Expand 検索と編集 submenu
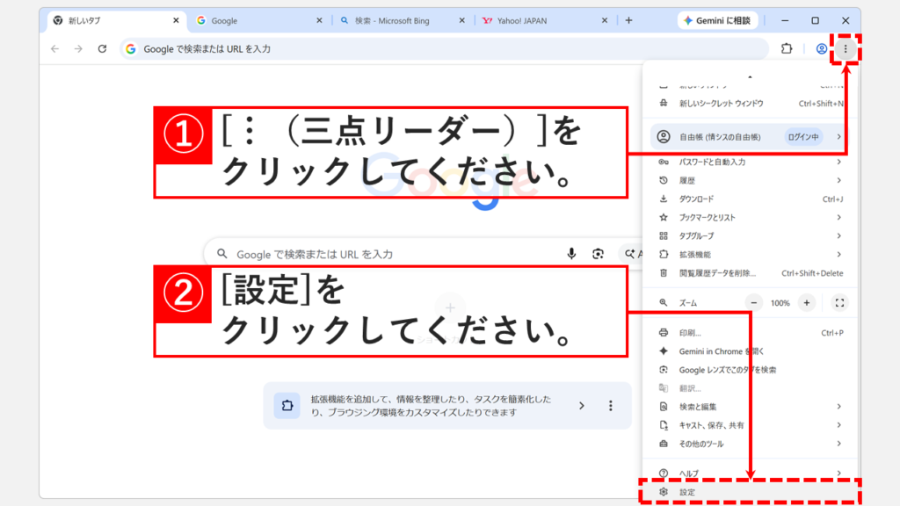The height and width of the screenshot is (506, 900). click(x=750, y=407)
